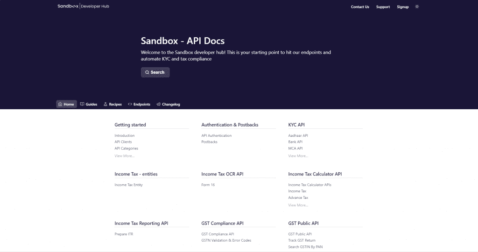Open the Support link
This screenshot has width=478, height=252.
pyautogui.click(x=383, y=7)
